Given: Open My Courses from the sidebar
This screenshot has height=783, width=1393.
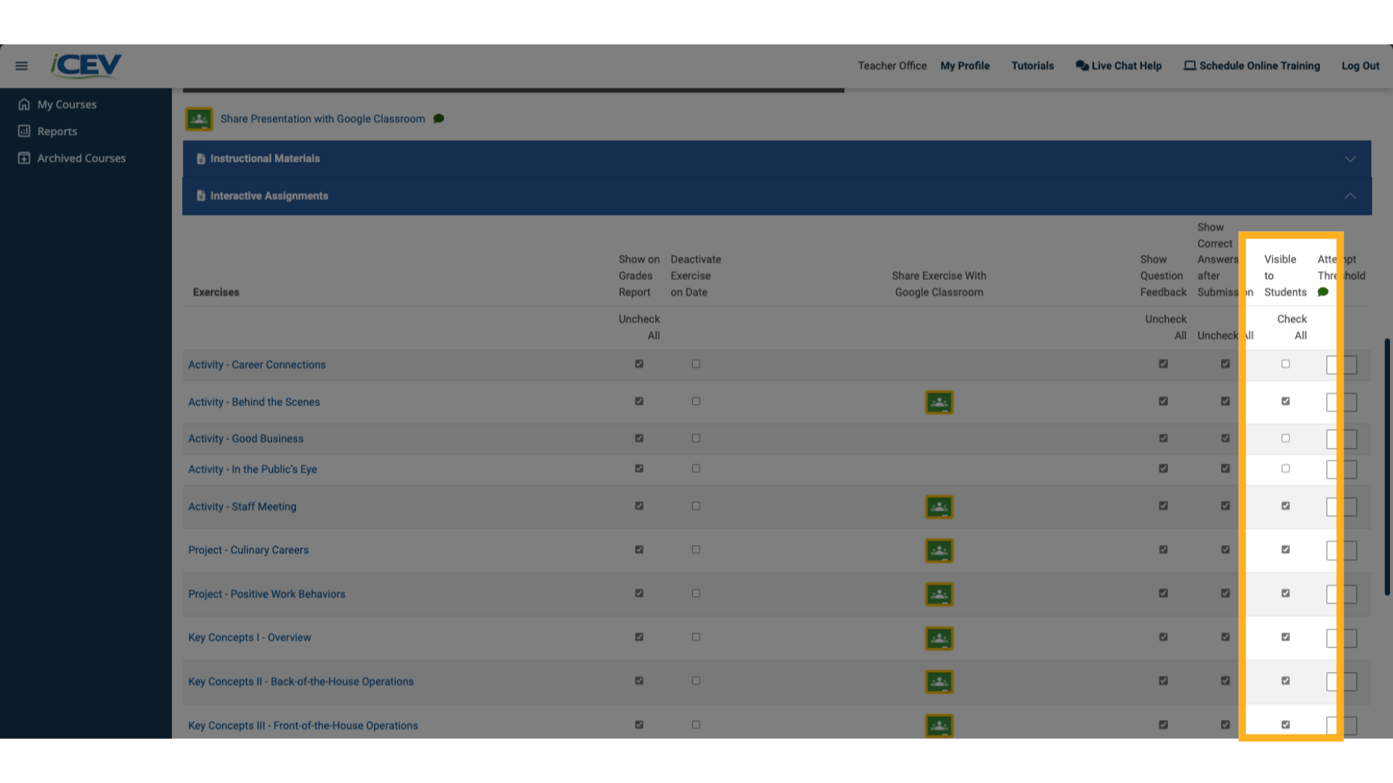Looking at the screenshot, I should pos(66,104).
